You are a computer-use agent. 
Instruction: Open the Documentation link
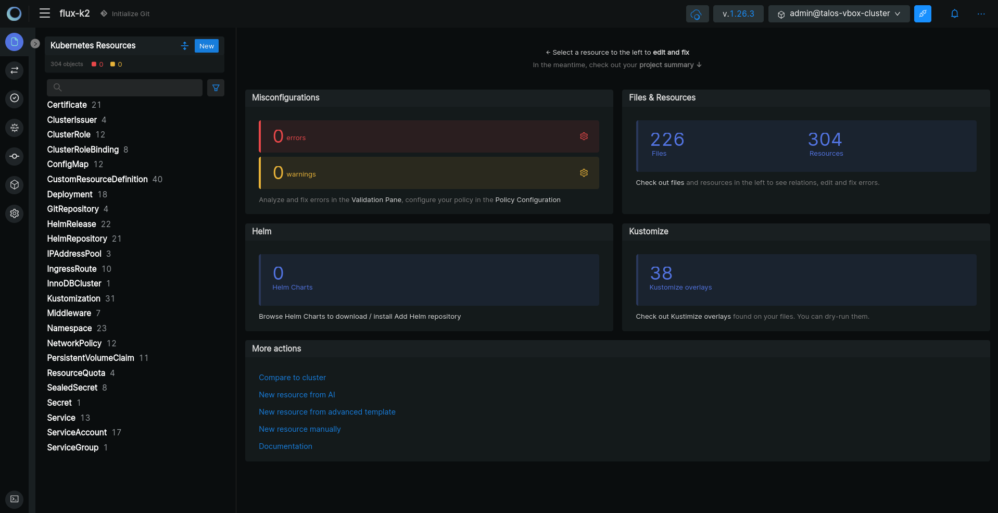click(x=285, y=446)
